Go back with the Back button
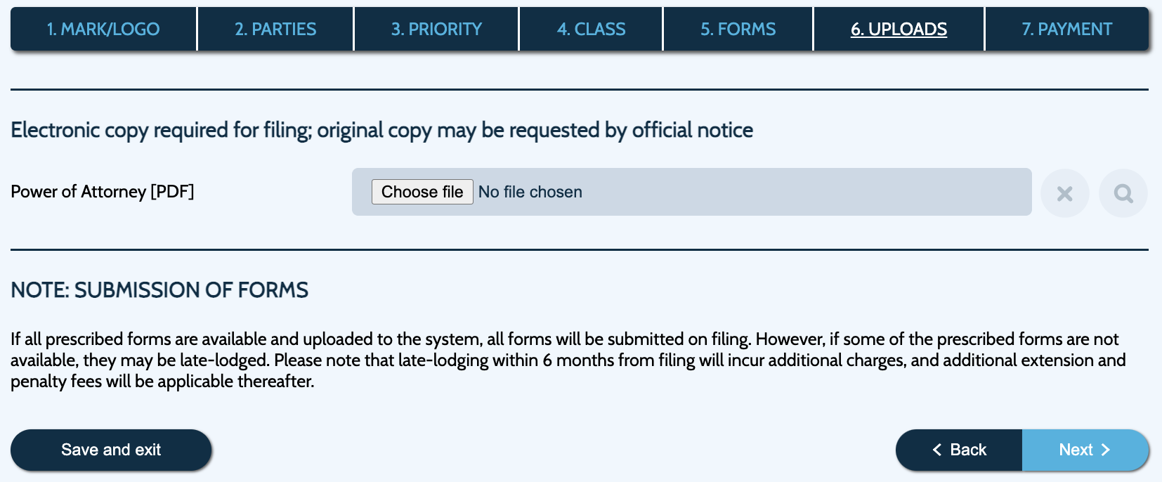 point(959,450)
